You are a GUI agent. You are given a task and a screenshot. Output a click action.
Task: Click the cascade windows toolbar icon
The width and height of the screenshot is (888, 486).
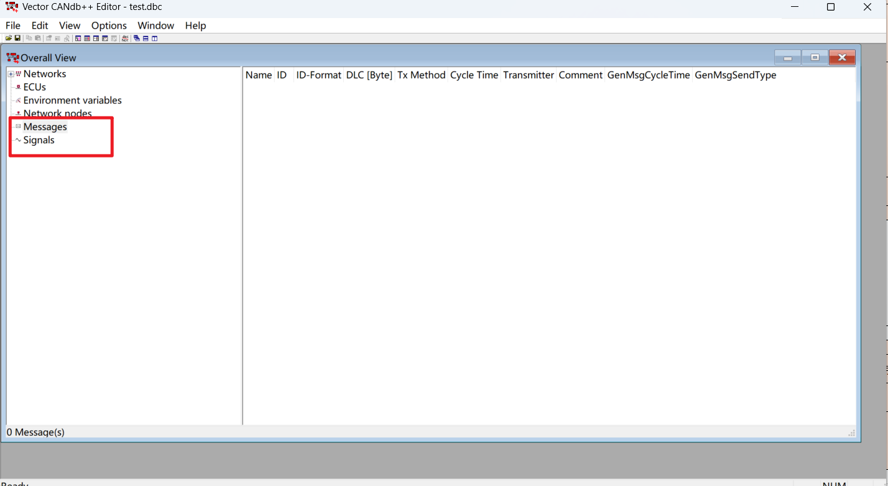click(x=137, y=38)
